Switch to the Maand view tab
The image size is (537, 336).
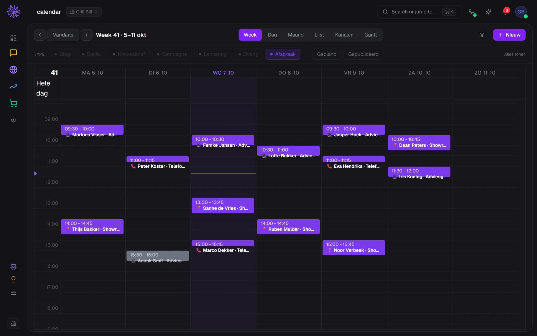(x=296, y=35)
